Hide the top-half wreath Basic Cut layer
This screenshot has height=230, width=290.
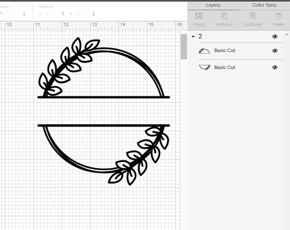[275, 51]
